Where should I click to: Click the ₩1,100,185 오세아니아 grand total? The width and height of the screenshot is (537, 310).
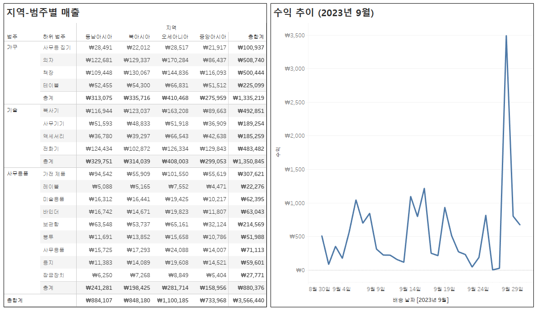[x=173, y=301]
